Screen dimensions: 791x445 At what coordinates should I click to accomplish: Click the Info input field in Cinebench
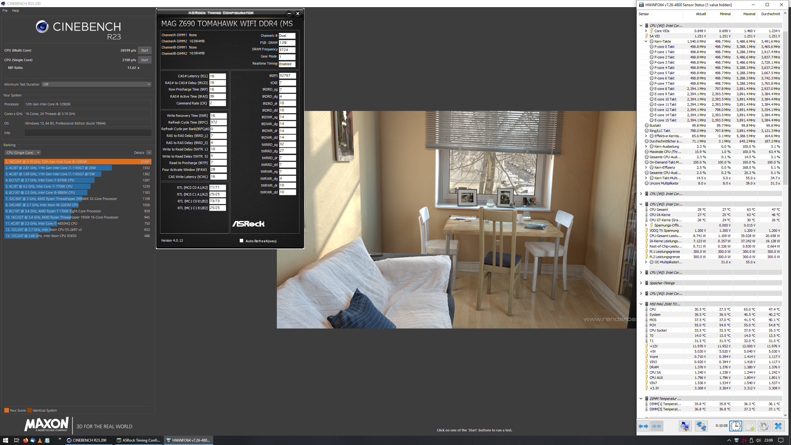88,133
